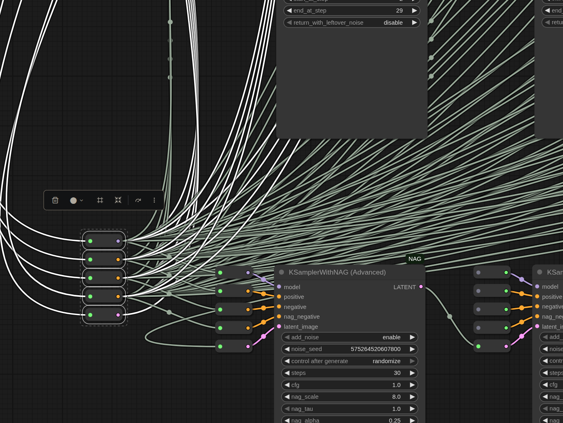Image resolution: width=563 pixels, height=423 pixels.
Task: Decrease nag_scale with its left arrow
Action: [x=287, y=397]
